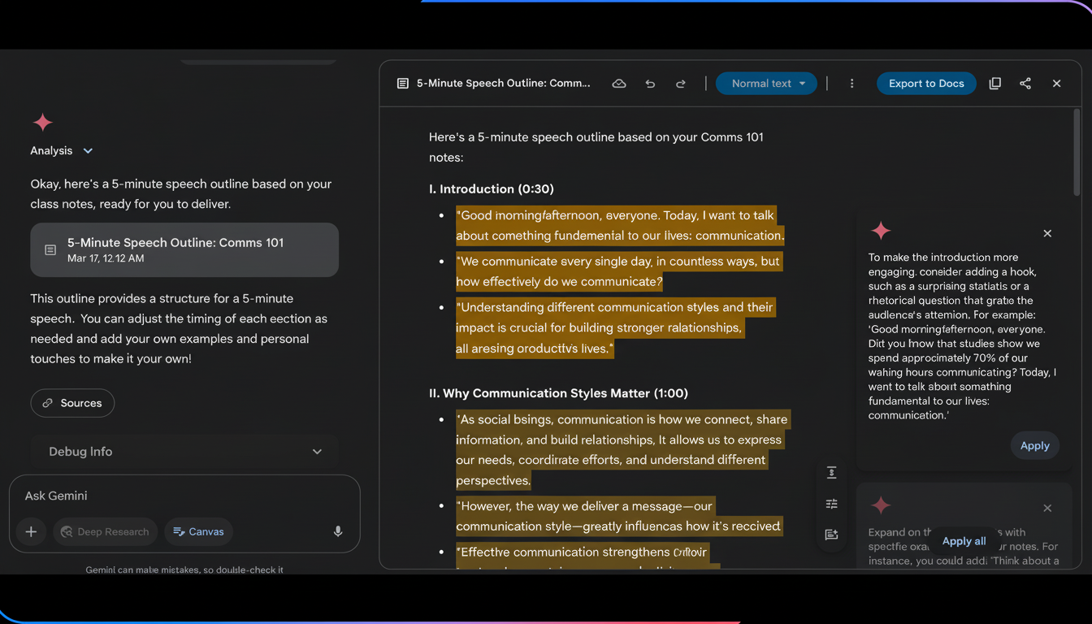Redo the last change

tap(681, 83)
